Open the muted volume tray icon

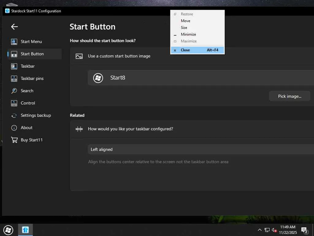click(x=274, y=230)
